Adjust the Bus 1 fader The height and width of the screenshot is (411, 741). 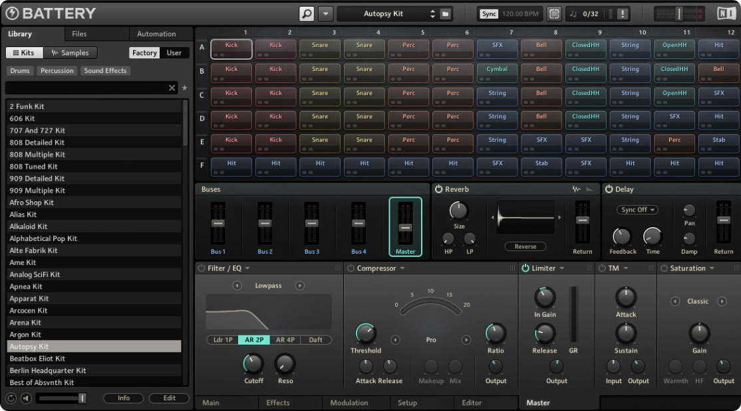point(218,223)
